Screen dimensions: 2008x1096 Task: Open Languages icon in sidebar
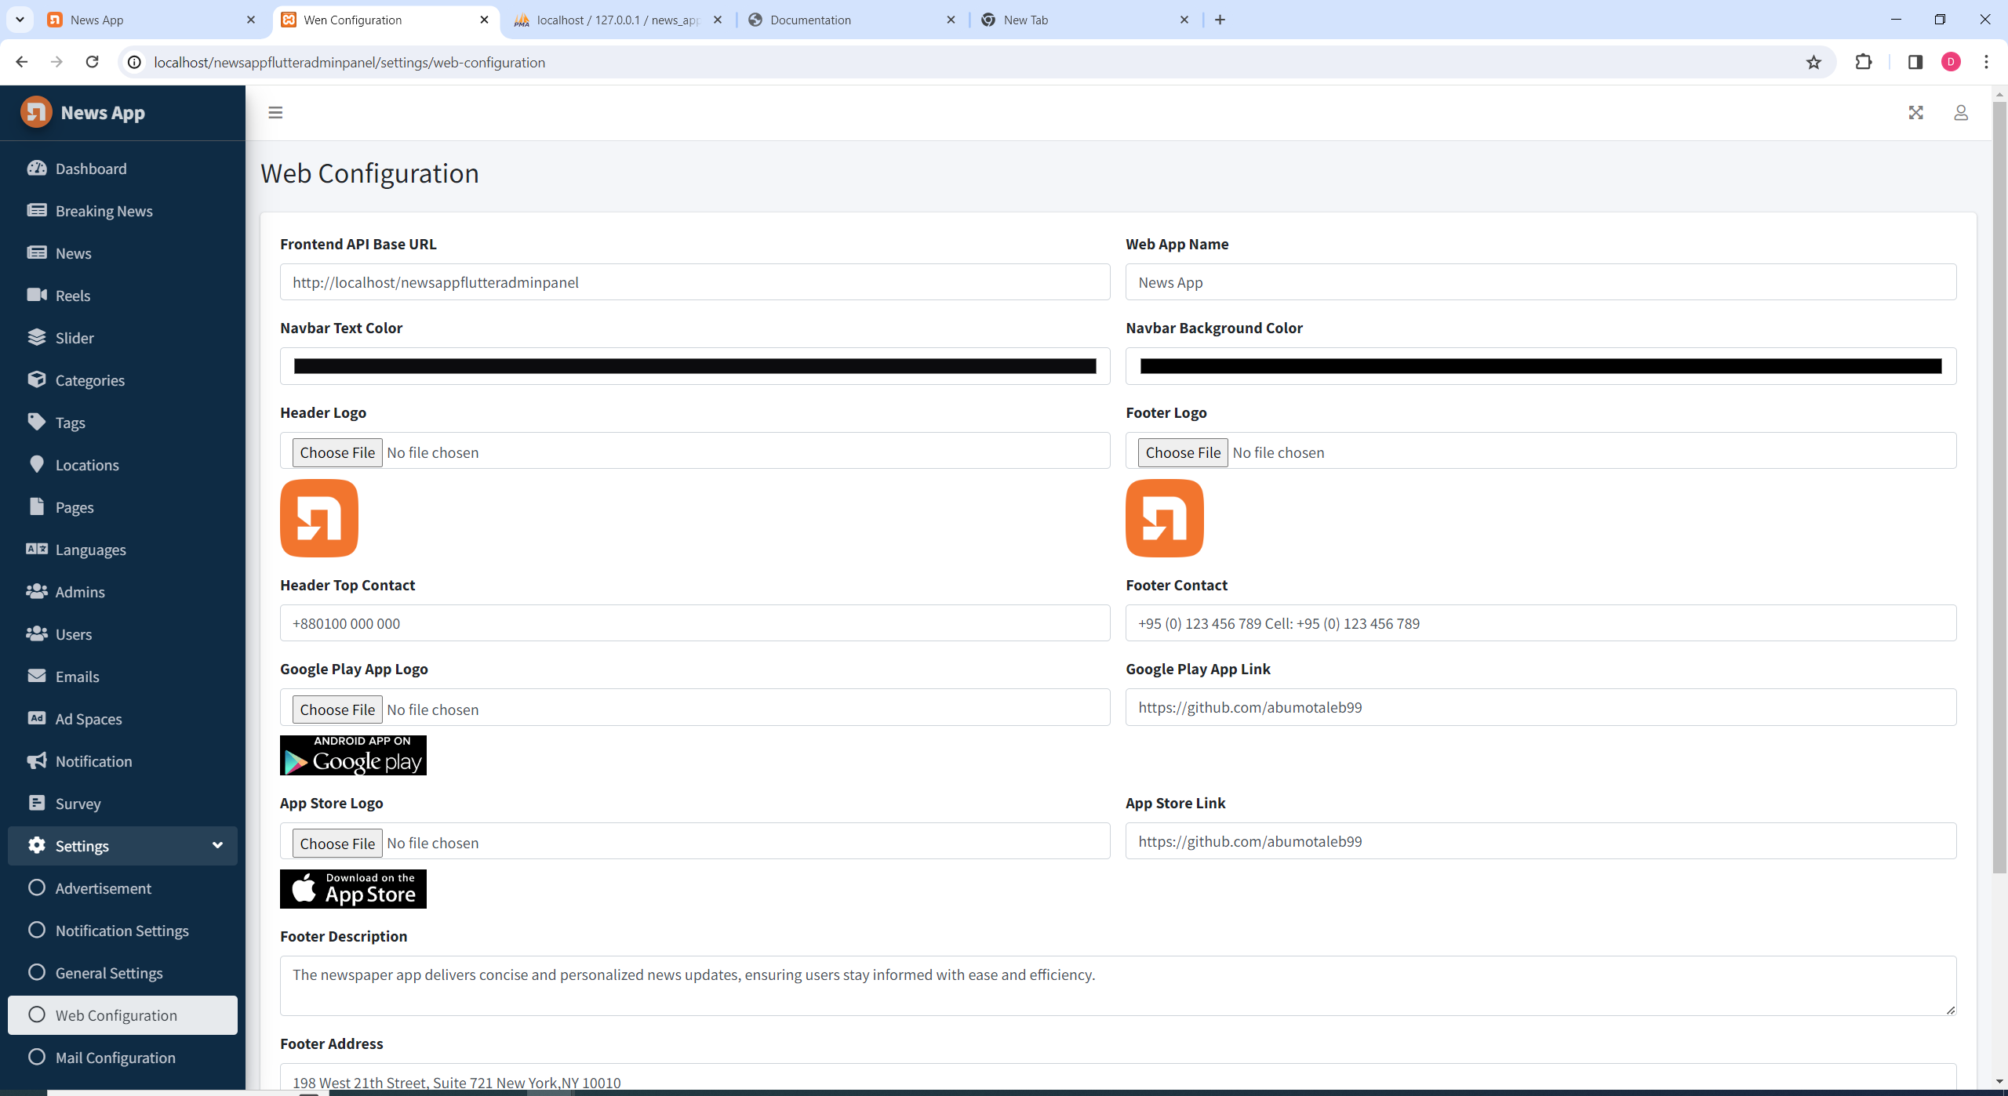36,549
